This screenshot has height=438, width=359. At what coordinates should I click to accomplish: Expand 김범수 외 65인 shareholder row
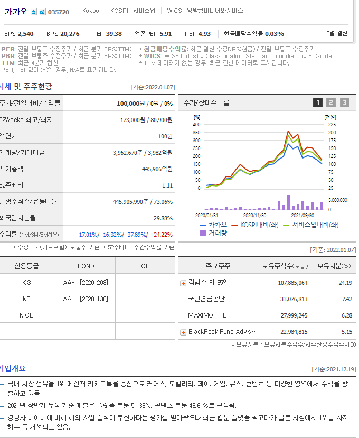(x=183, y=283)
